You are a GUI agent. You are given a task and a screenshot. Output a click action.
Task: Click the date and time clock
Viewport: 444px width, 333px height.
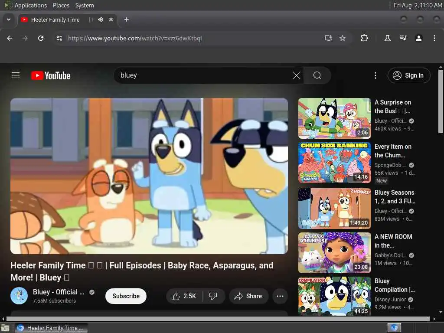point(418,5)
